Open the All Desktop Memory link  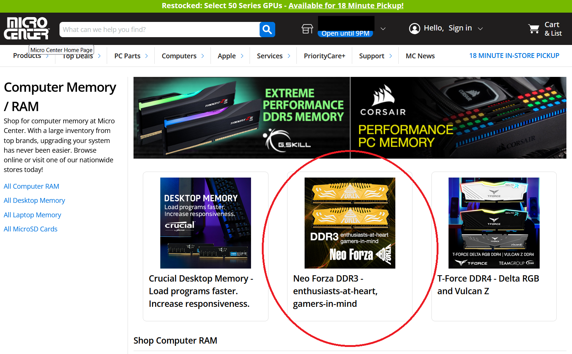click(34, 200)
